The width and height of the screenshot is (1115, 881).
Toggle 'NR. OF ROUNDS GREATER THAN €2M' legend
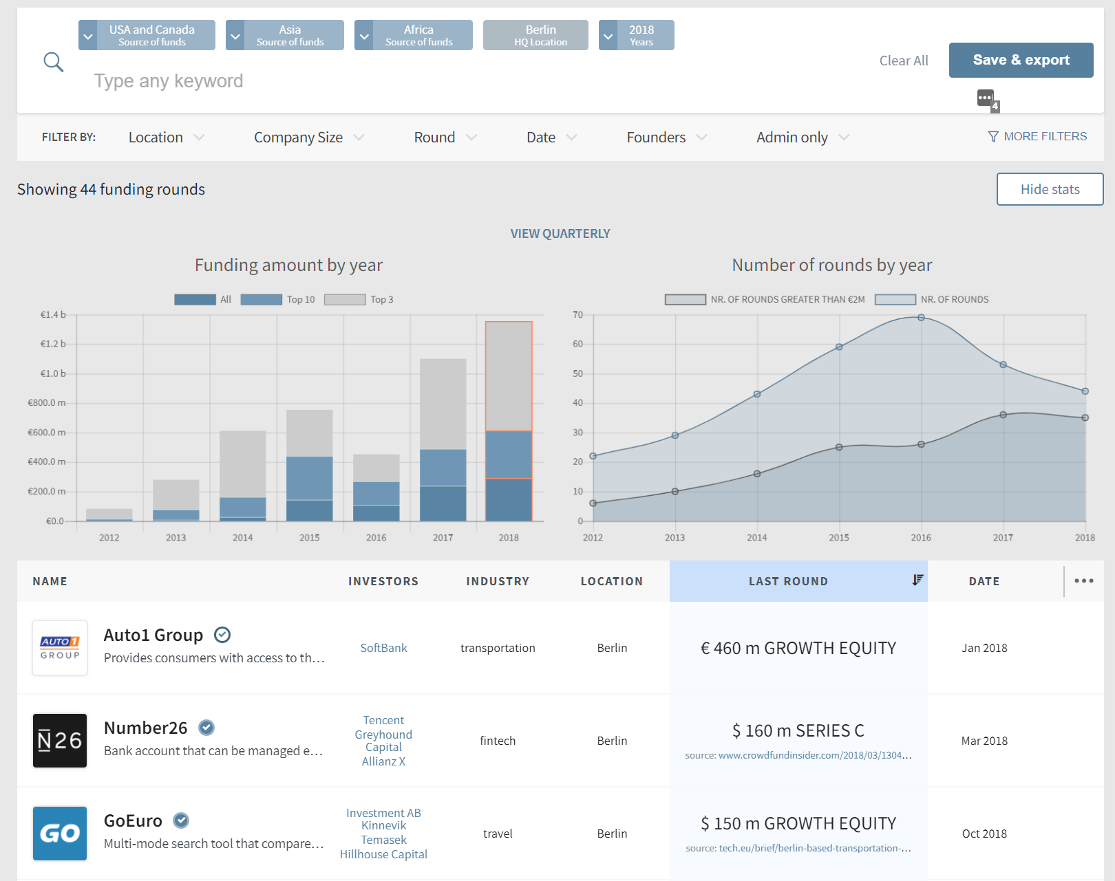coord(686,300)
